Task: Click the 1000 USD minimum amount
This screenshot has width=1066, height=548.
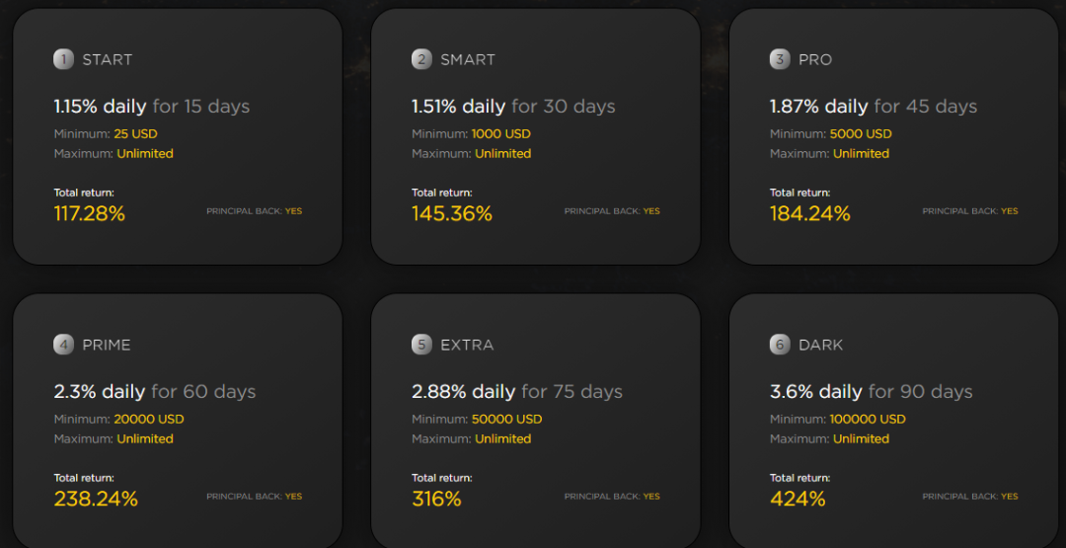Action: [502, 134]
